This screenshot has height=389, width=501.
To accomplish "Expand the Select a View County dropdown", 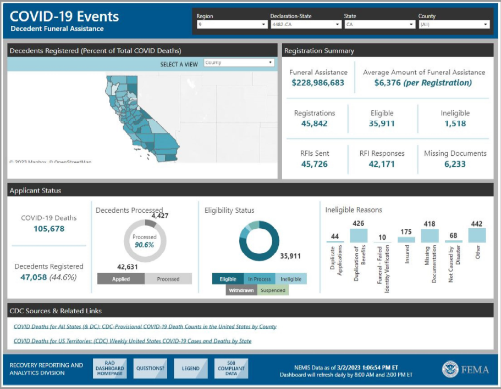I will coord(239,63).
